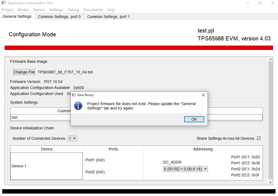Click the vertical scrollbar thumb of settings panel
278x196 pixels.
coord(270,120)
